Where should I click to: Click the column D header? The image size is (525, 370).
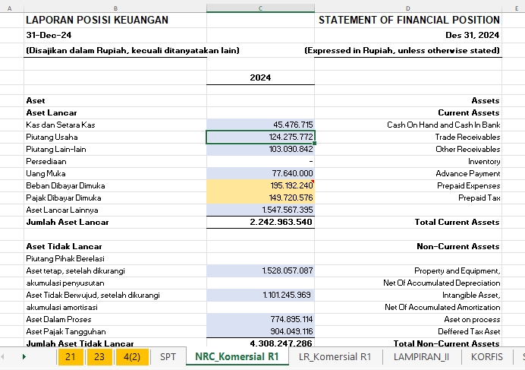coord(407,8)
